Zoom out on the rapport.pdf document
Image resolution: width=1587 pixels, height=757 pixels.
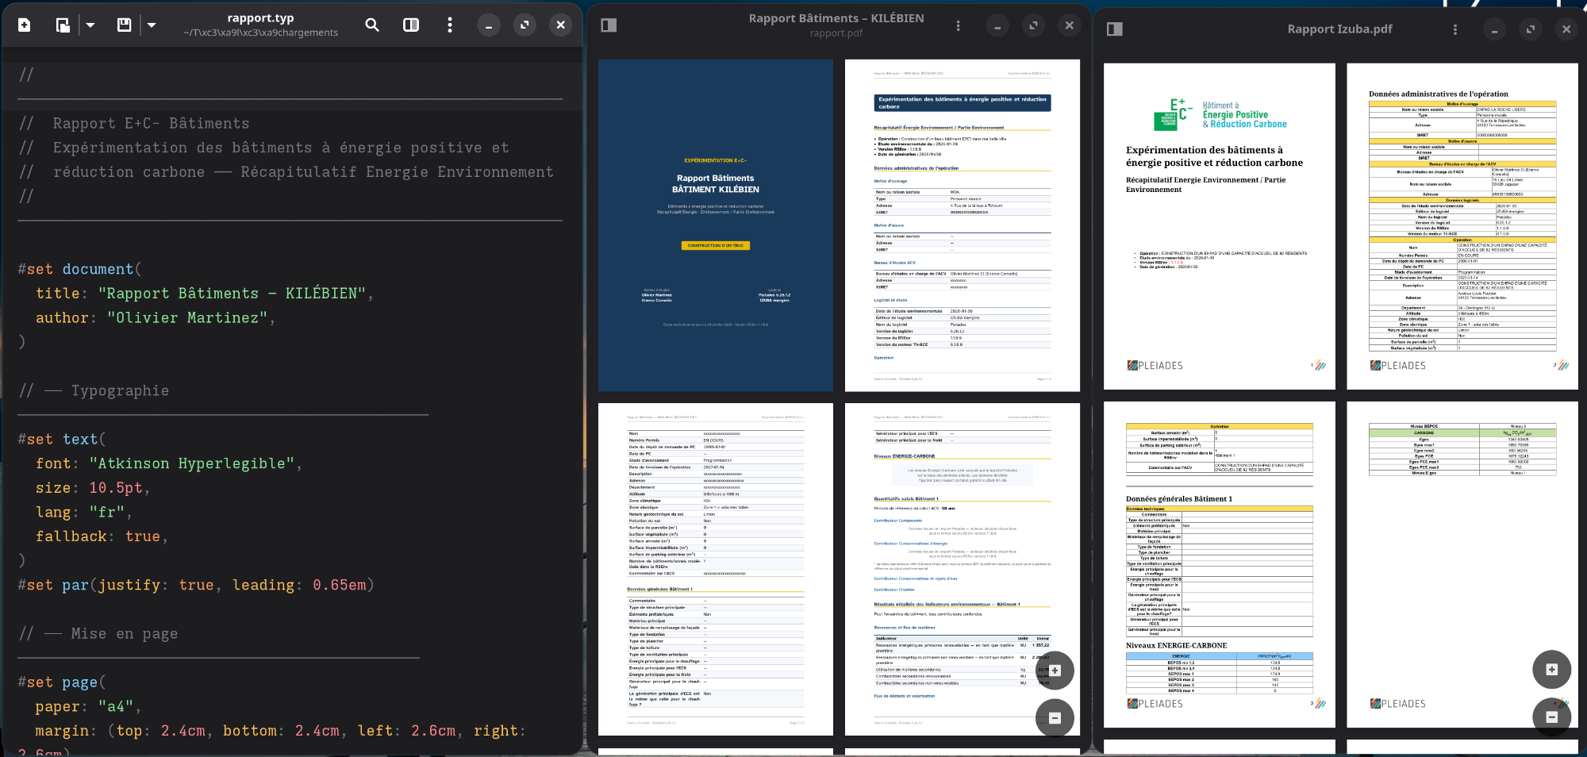click(x=1055, y=718)
